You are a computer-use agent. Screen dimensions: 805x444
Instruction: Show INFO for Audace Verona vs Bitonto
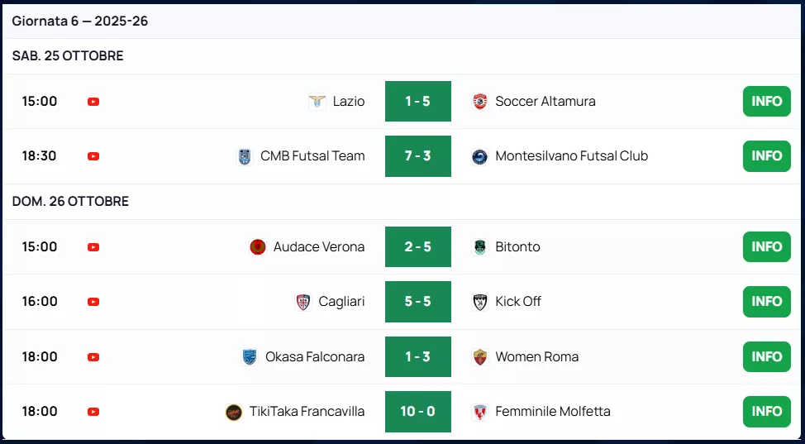[x=766, y=247]
